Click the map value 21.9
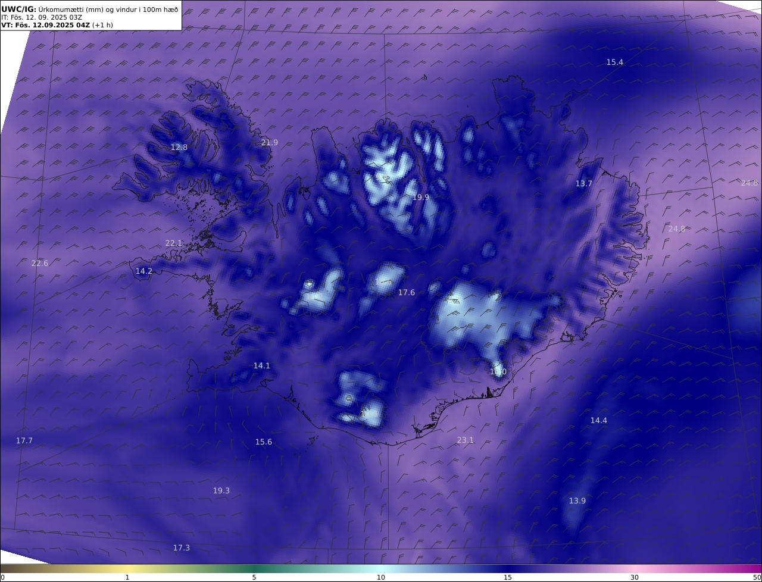762x582 pixels. click(270, 143)
